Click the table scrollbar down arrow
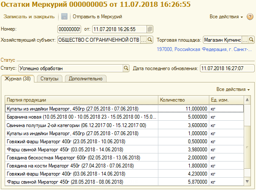256x190 pixels. click(247, 181)
